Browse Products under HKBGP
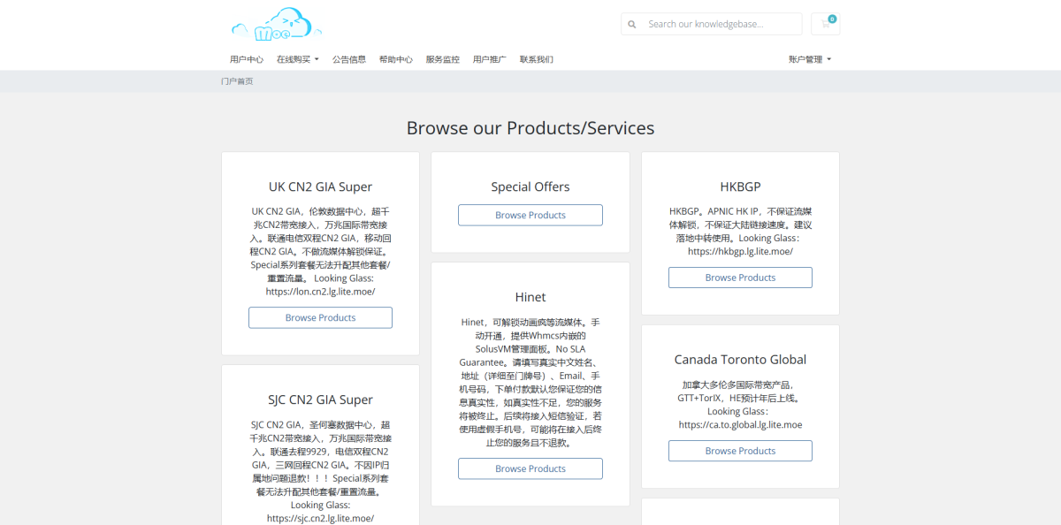1061x525 pixels. [740, 277]
